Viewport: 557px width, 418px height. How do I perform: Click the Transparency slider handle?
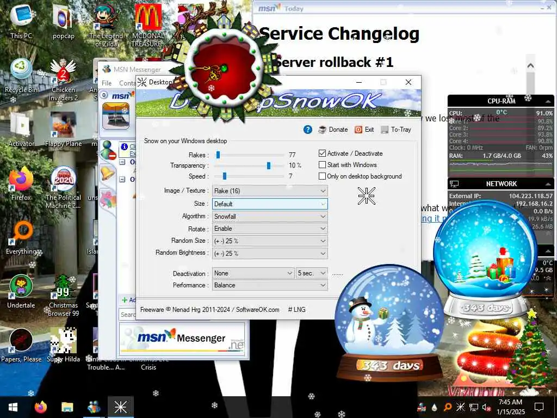coord(269,165)
